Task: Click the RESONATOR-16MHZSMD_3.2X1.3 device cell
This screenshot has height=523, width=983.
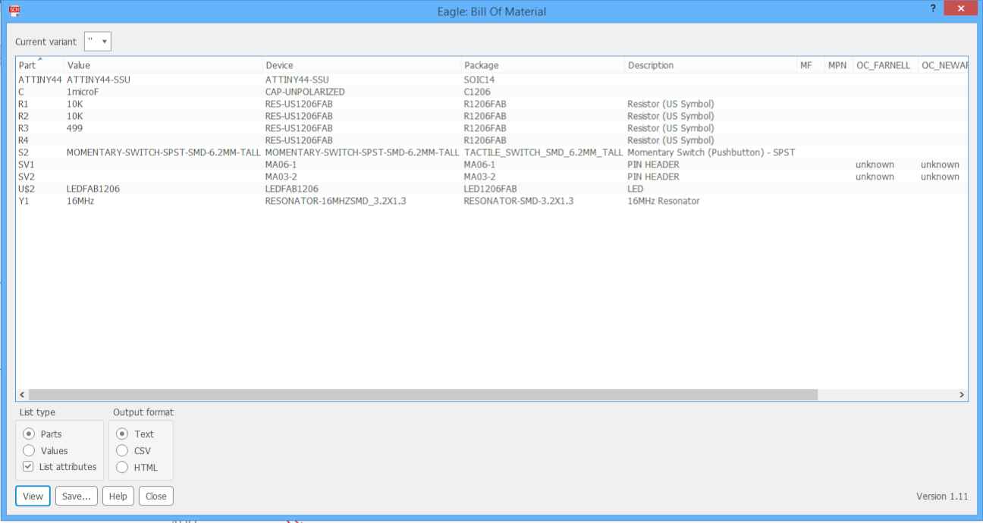Action: click(335, 201)
